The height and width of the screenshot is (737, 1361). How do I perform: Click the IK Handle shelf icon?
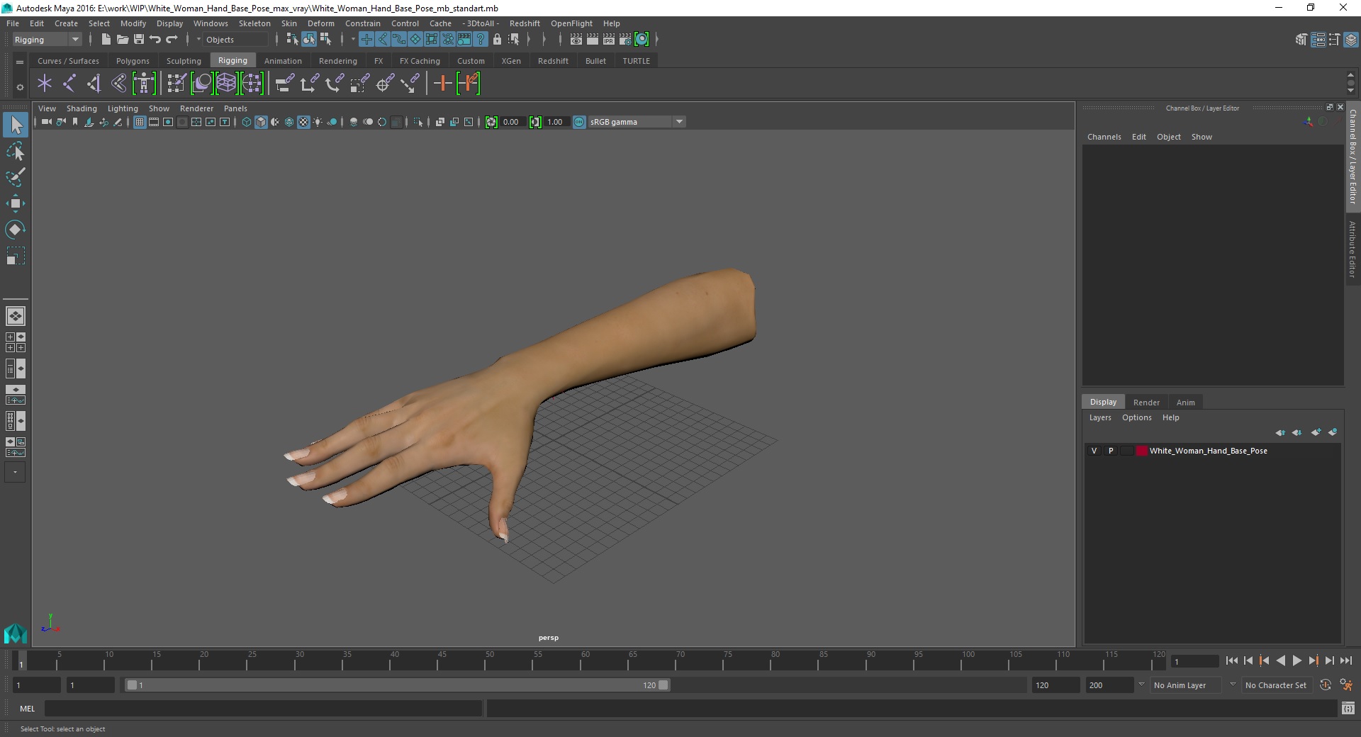click(94, 84)
